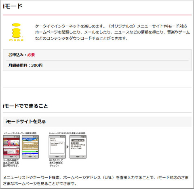This screenshot has width=194, height=189.
Task: Click the お申込み row in info box
Action: pyautogui.click(x=97, y=55)
